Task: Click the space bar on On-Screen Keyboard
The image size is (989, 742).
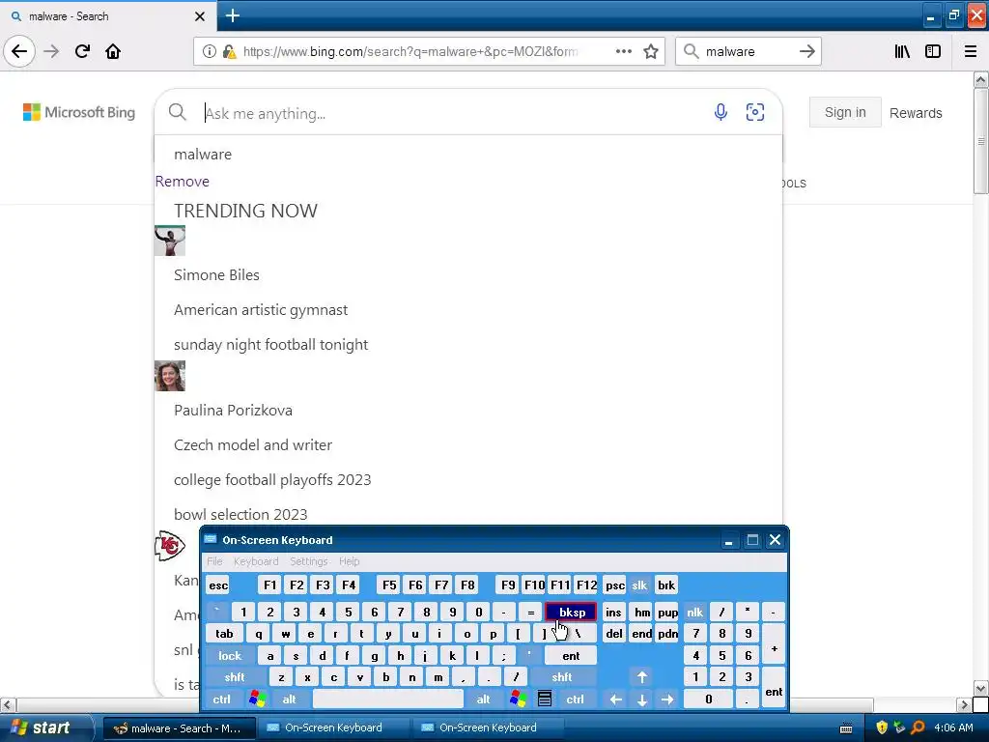Action: pos(388,699)
